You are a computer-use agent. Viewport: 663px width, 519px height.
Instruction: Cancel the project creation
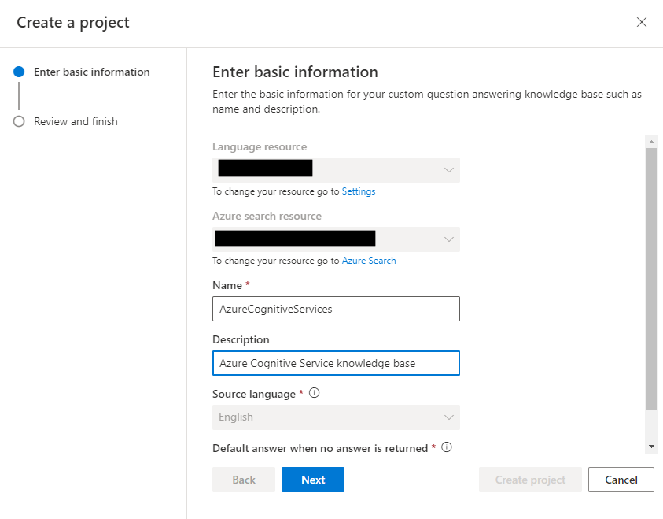[621, 480]
